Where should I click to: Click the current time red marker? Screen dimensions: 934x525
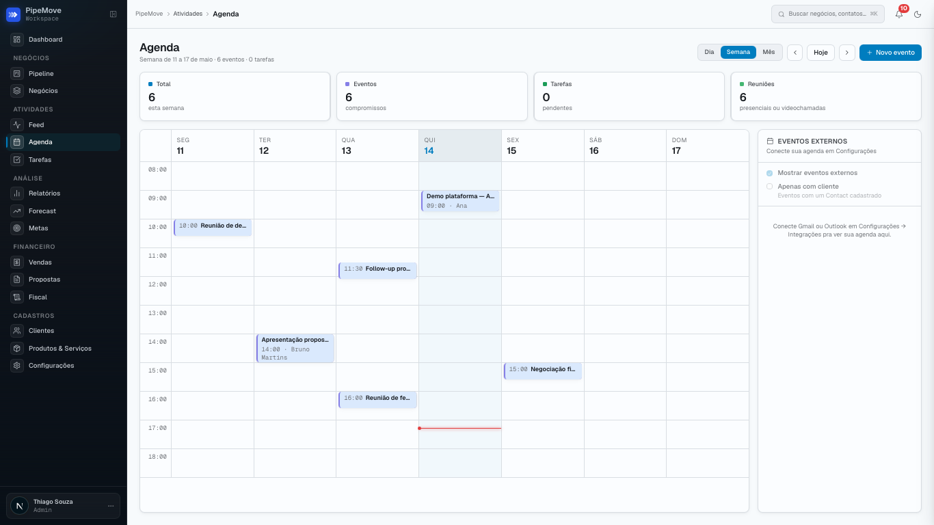(460, 429)
